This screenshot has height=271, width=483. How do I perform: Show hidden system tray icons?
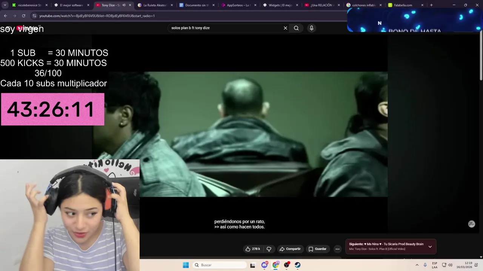pyautogui.click(x=417, y=265)
